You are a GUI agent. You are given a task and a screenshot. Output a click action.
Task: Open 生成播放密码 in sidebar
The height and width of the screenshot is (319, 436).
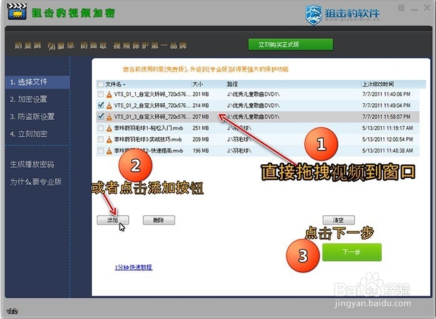pos(32,164)
